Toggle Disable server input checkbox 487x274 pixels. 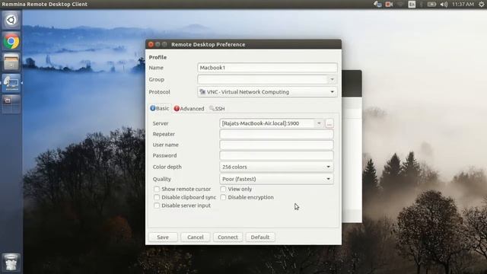[157, 205]
